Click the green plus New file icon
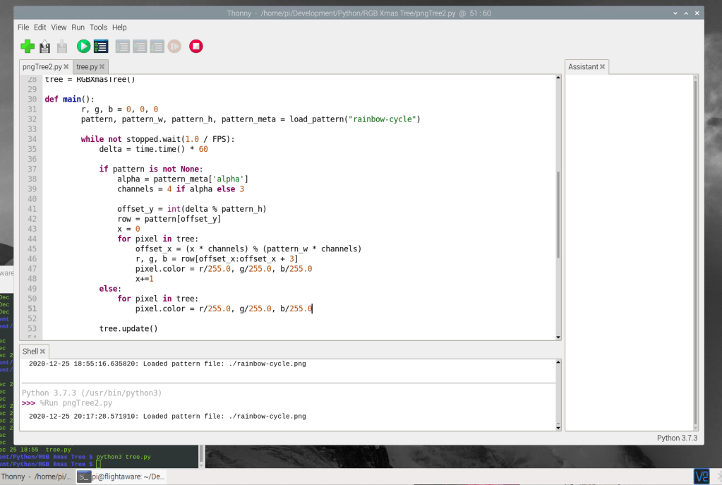The height and width of the screenshot is (485, 722). 28,47
